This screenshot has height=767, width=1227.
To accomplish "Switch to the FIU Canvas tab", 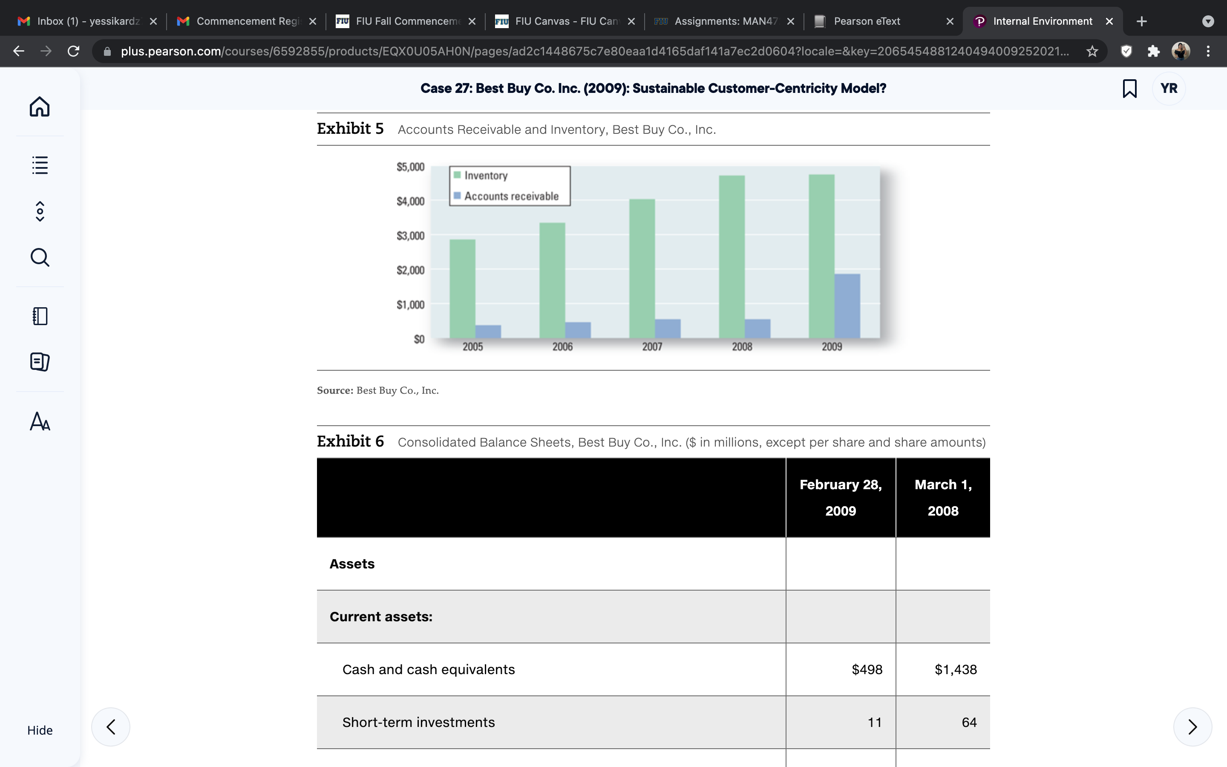I will (565, 21).
